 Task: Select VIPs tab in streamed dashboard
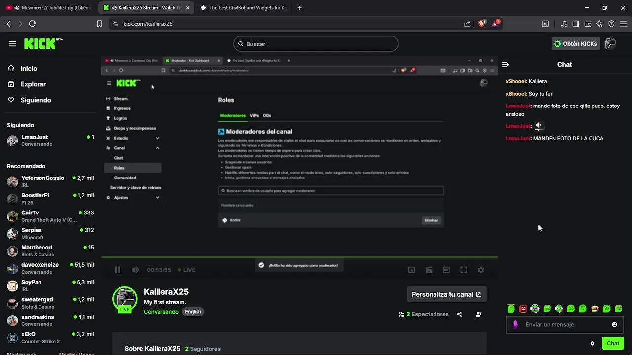coord(254,115)
